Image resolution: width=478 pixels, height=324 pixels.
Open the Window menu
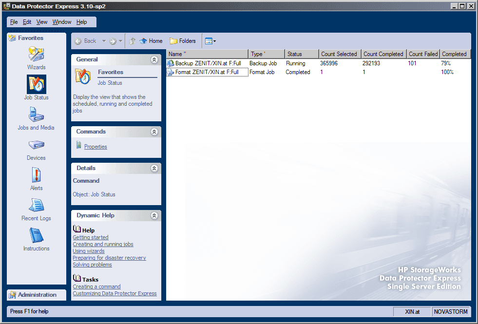click(x=62, y=22)
